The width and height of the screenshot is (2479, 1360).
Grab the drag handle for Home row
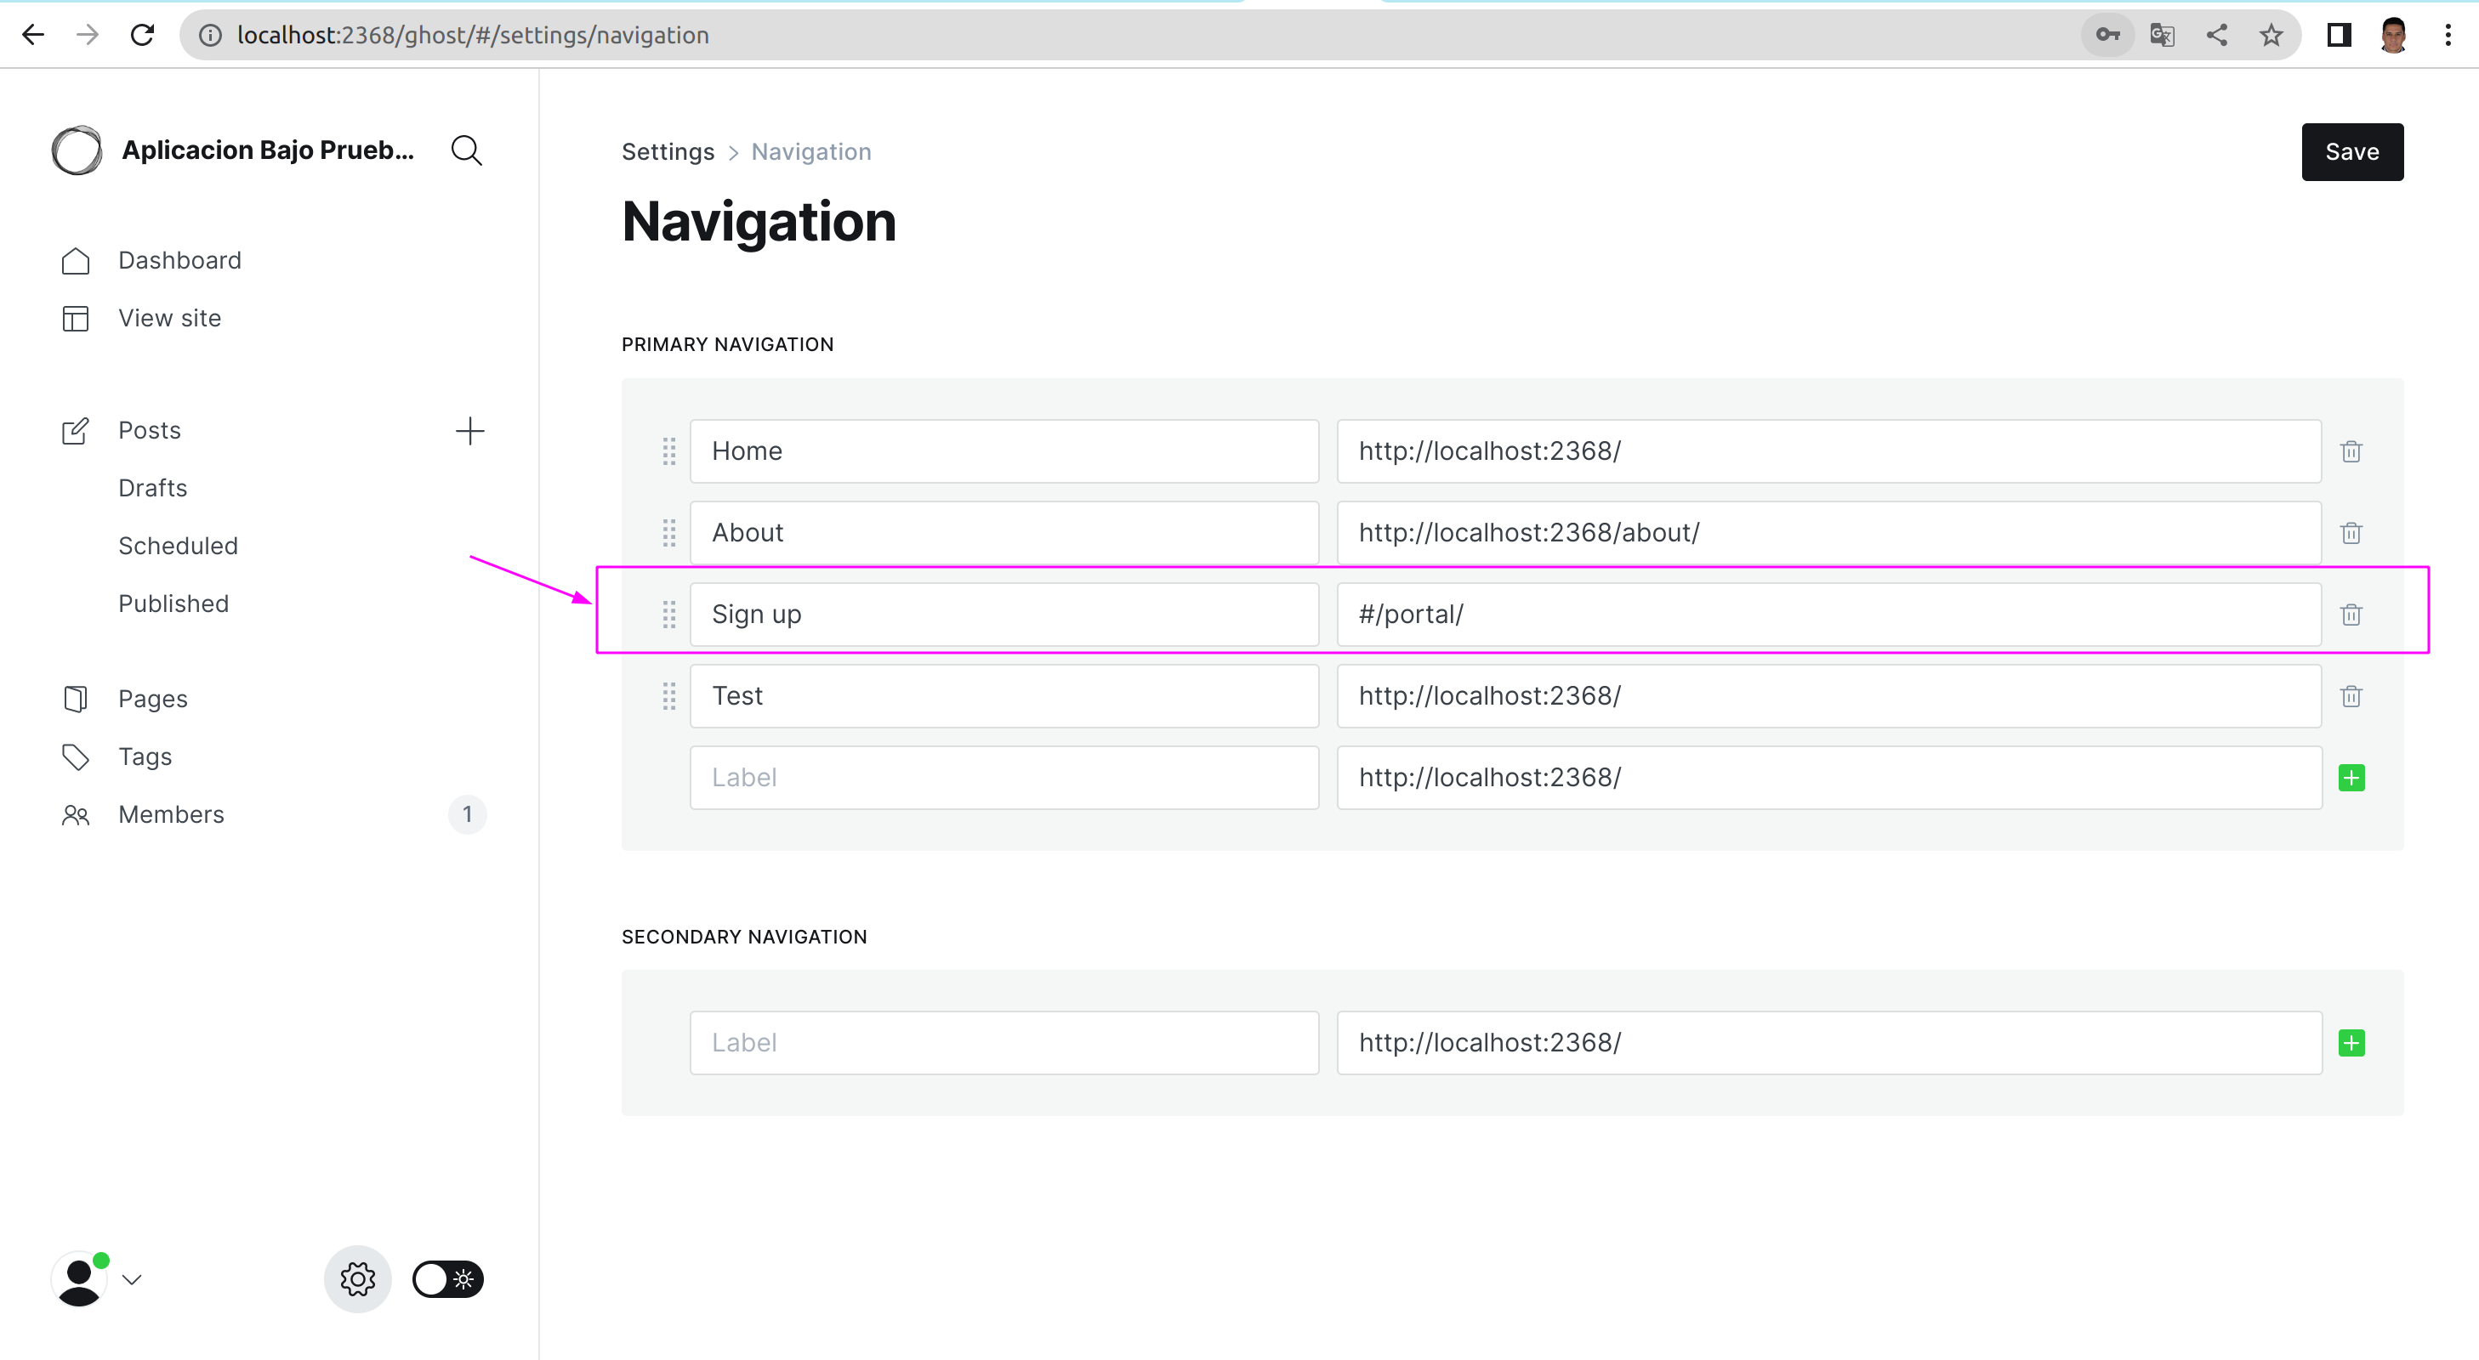pyautogui.click(x=668, y=451)
